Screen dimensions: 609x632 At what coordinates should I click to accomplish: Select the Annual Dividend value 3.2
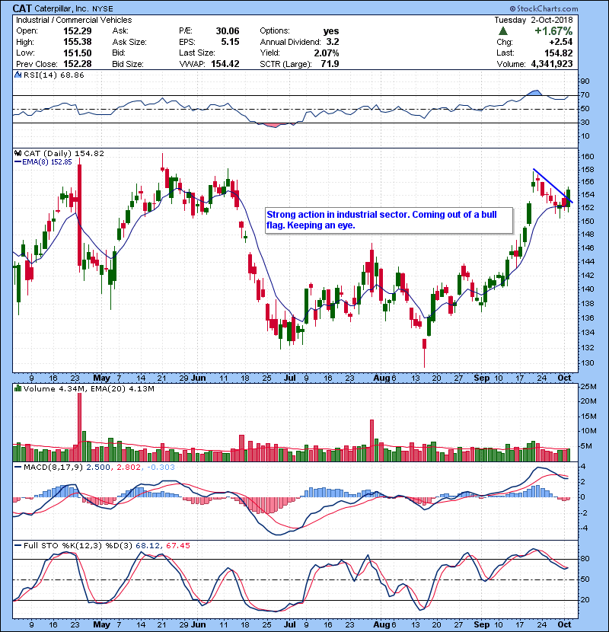point(333,42)
